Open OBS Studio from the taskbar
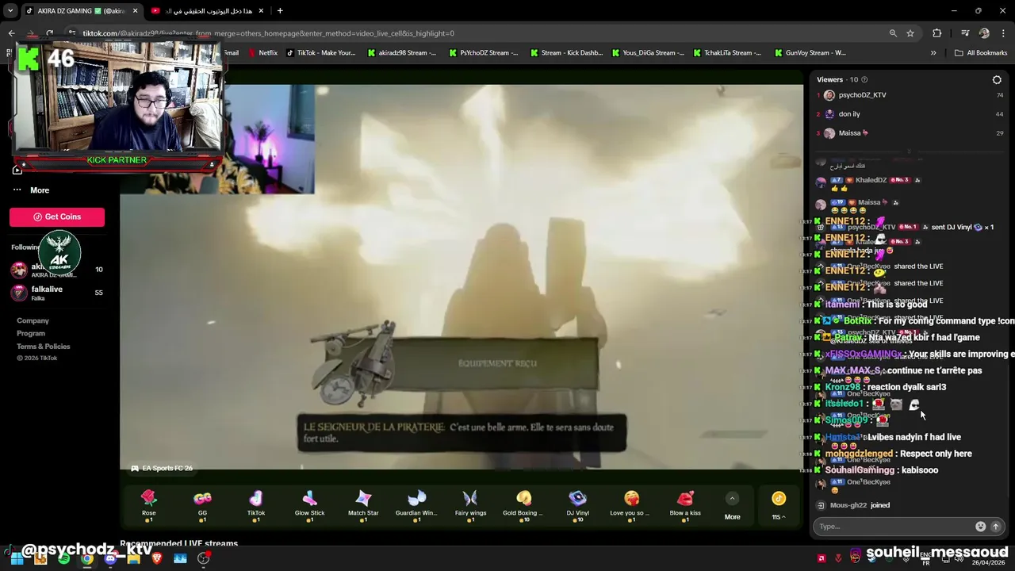Viewport: 1015px width, 571px height. coord(204,558)
